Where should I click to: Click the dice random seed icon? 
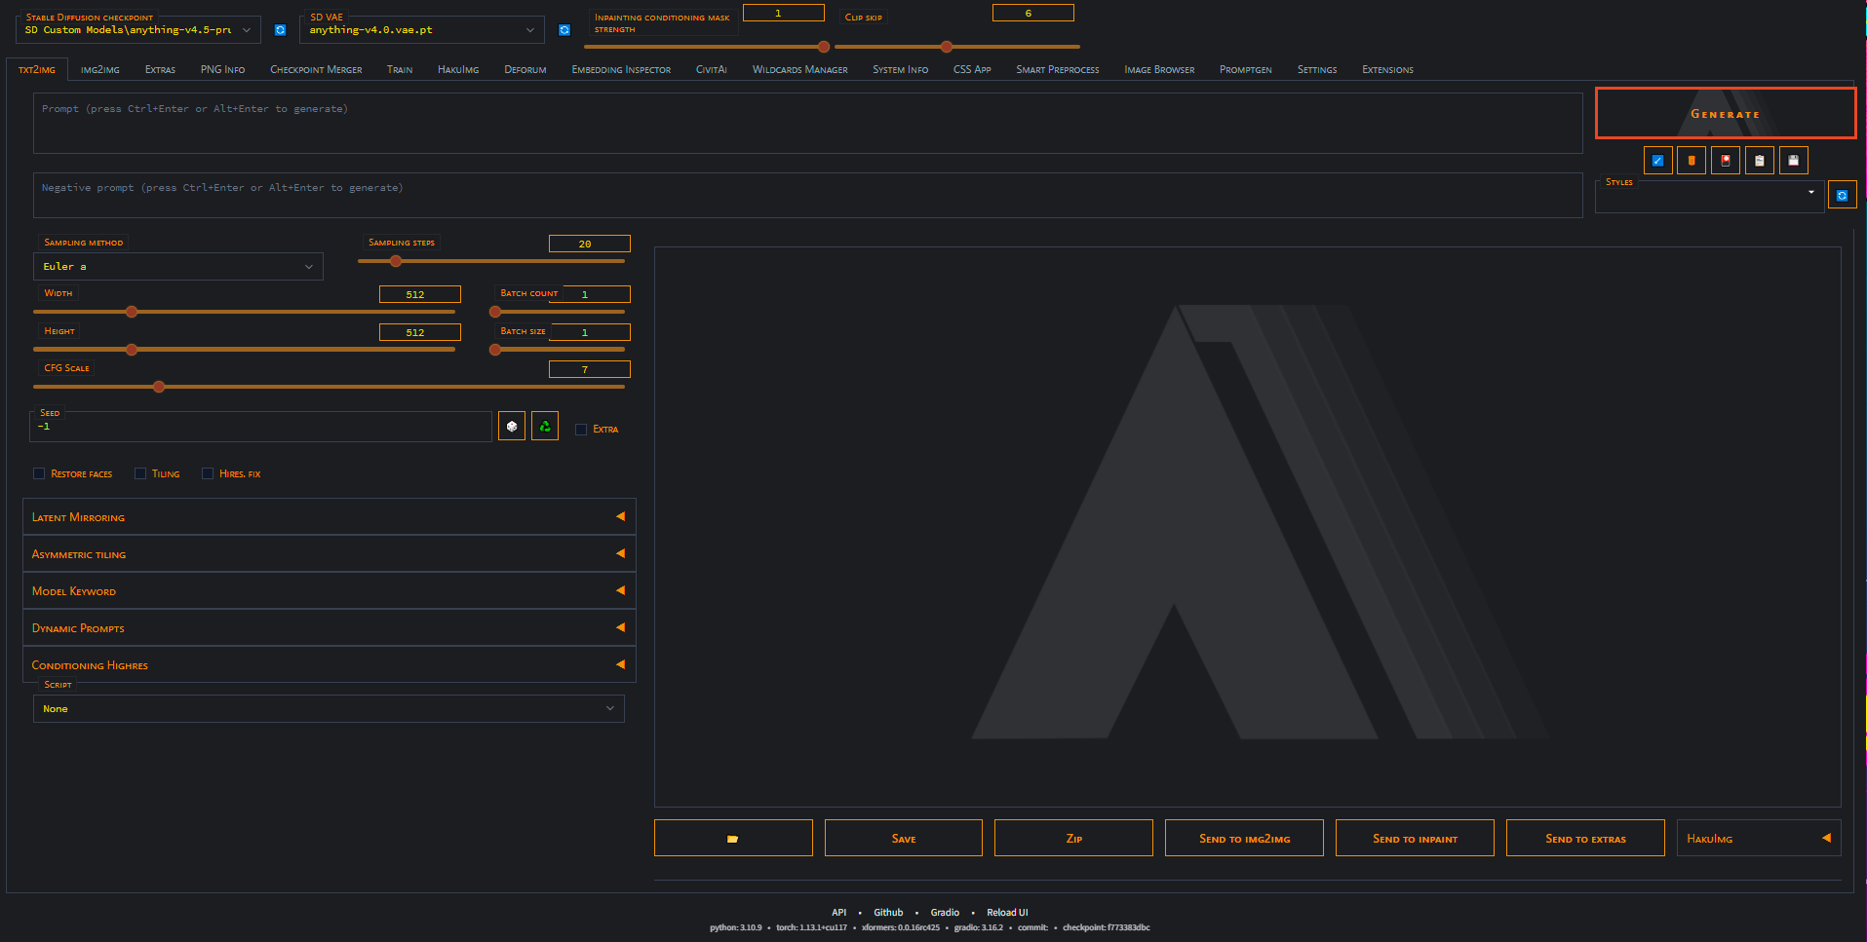(x=512, y=426)
